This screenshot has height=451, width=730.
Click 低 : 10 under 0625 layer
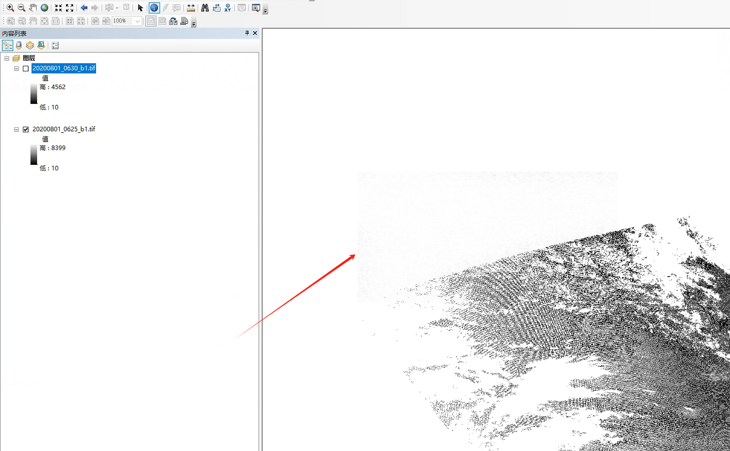tap(49, 168)
